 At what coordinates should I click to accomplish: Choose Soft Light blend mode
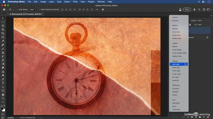tap(179, 64)
